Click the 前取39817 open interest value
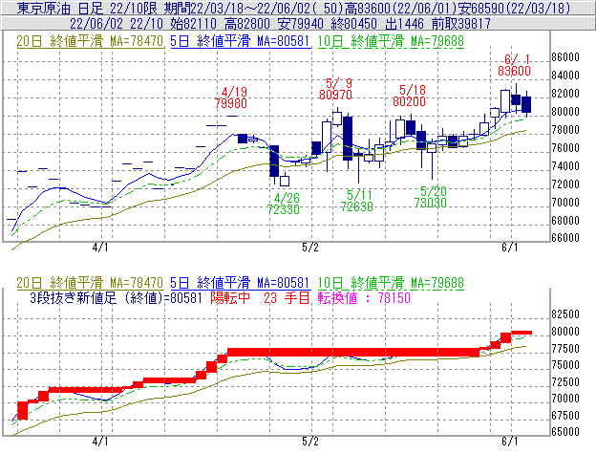Image resolution: width=596 pixels, height=454 pixels. [x=461, y=24]
